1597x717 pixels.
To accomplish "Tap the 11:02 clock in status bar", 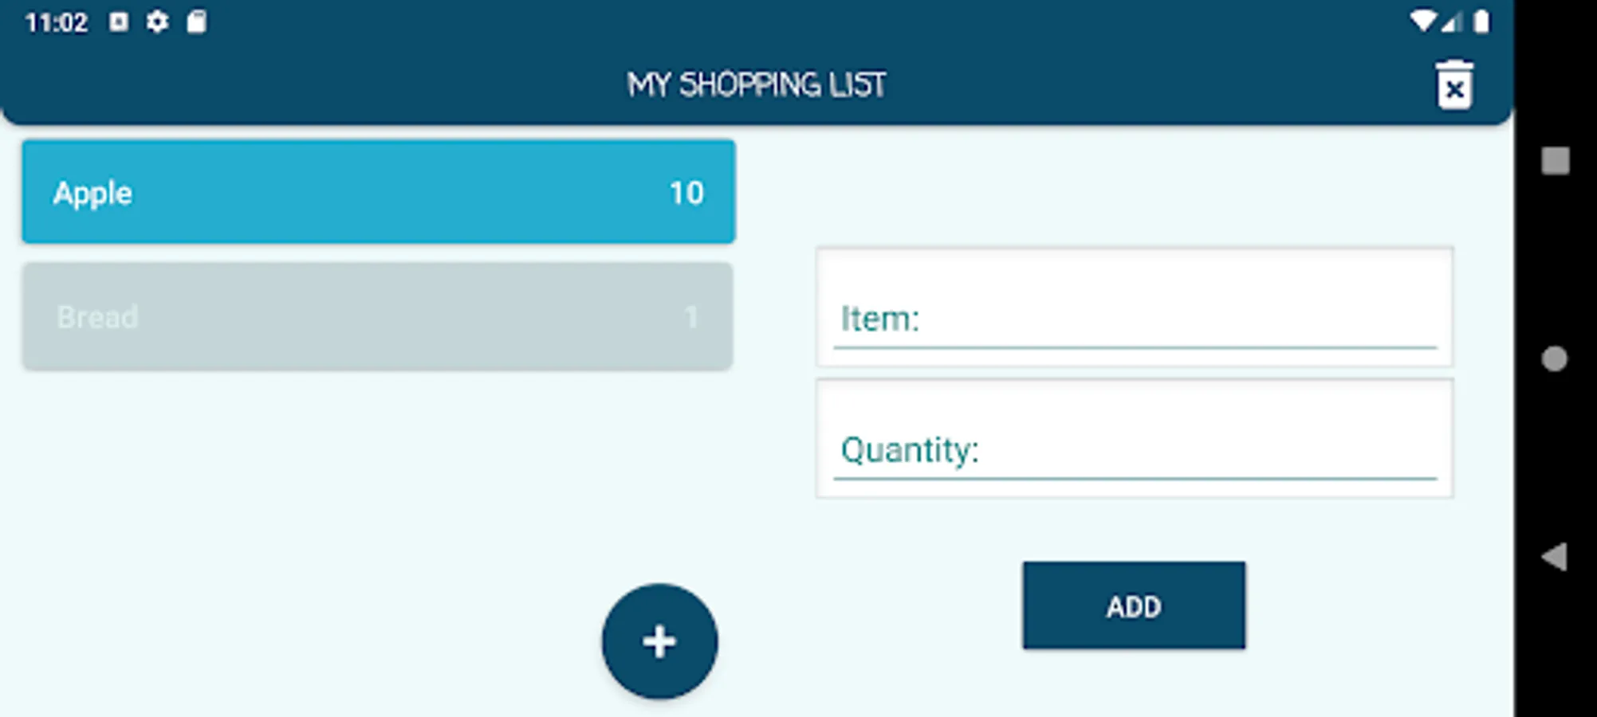I will click(56, 22).
